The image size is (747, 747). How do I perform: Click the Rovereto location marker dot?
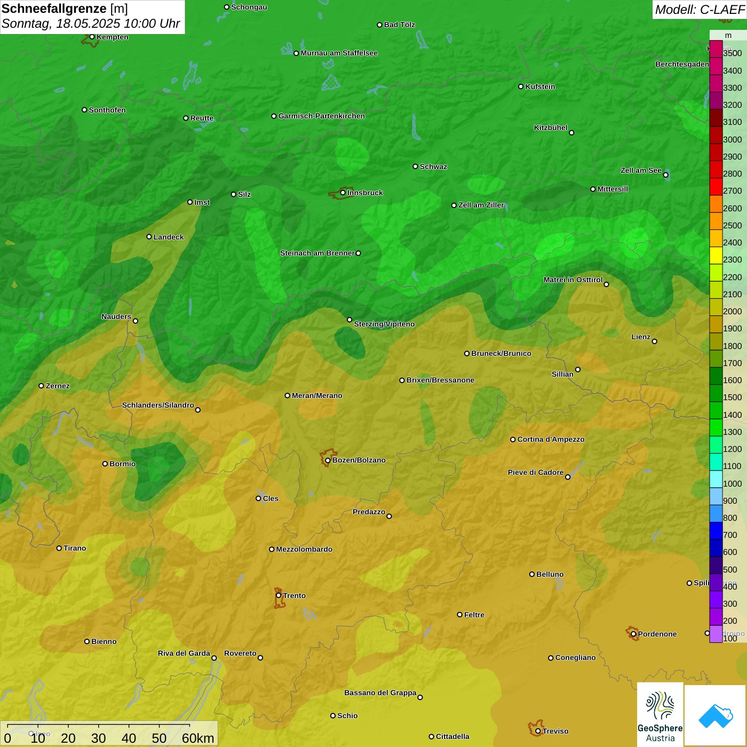click(260, 657)
